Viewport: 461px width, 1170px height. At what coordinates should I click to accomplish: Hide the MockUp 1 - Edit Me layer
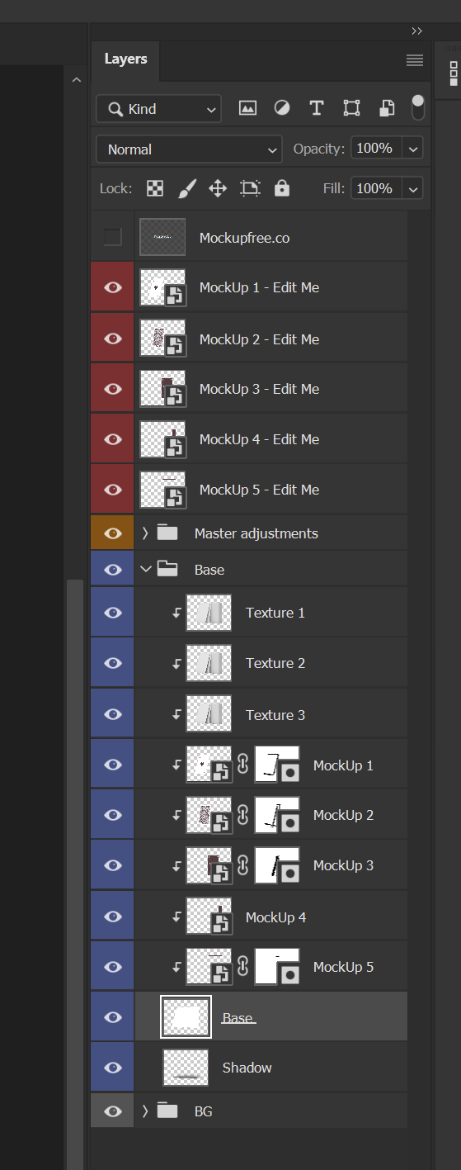(113, 287)
